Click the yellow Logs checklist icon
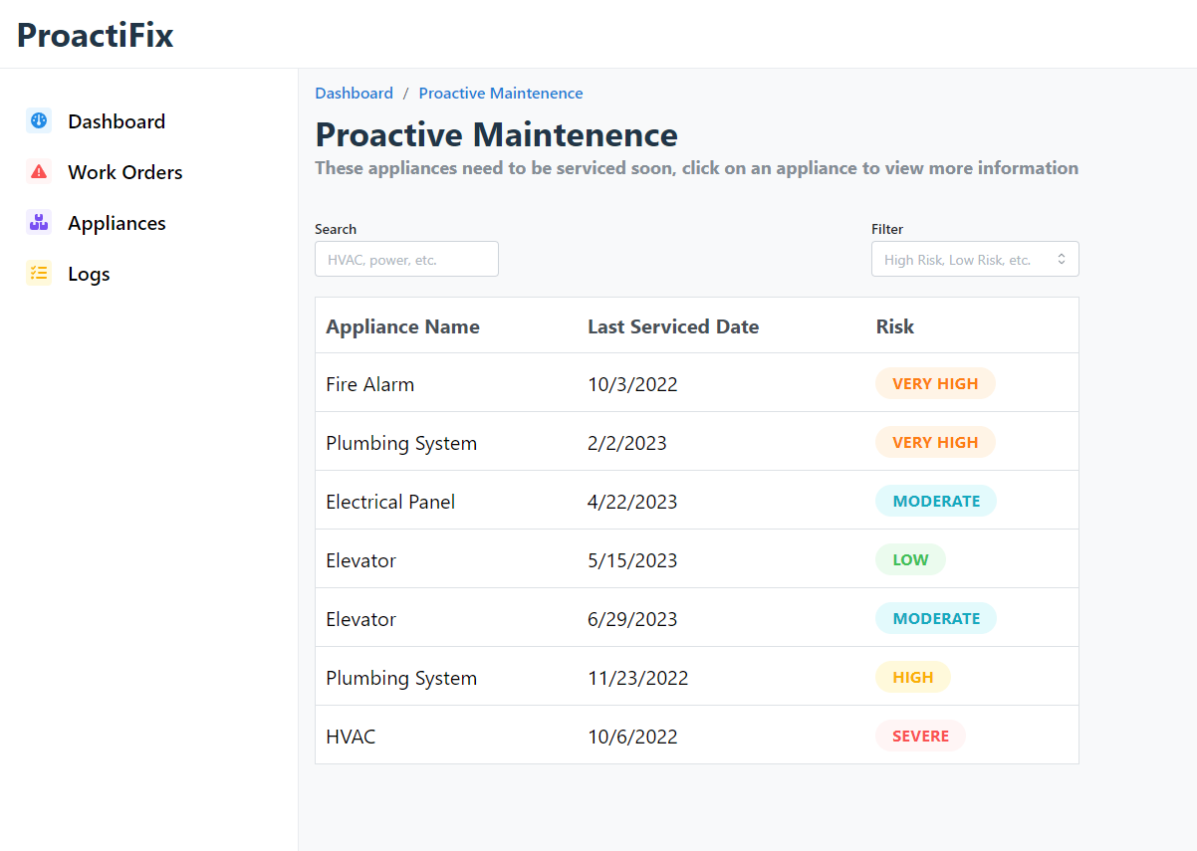Screen dimensions: 1197x851 pyautogui.click(x=39, y=274)
